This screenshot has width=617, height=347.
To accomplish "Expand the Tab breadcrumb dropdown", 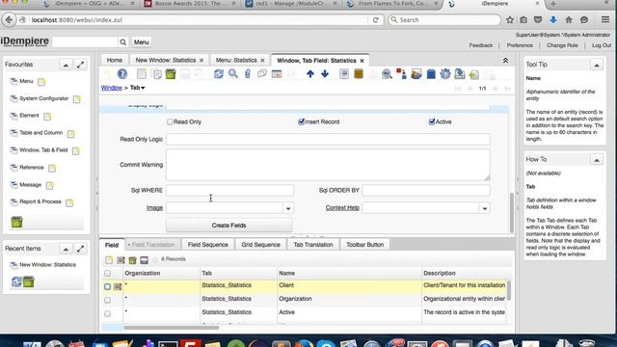I will pyautogui.click(x=143, y=88).
